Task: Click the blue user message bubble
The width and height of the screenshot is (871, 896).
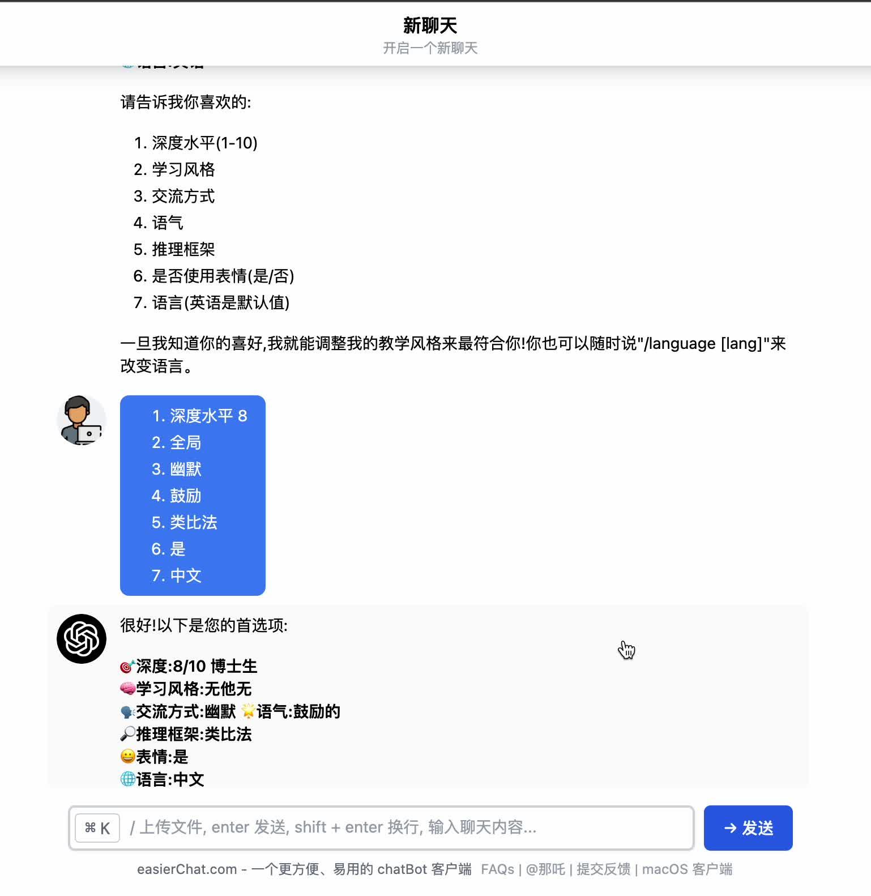Action: click(193, 496)
